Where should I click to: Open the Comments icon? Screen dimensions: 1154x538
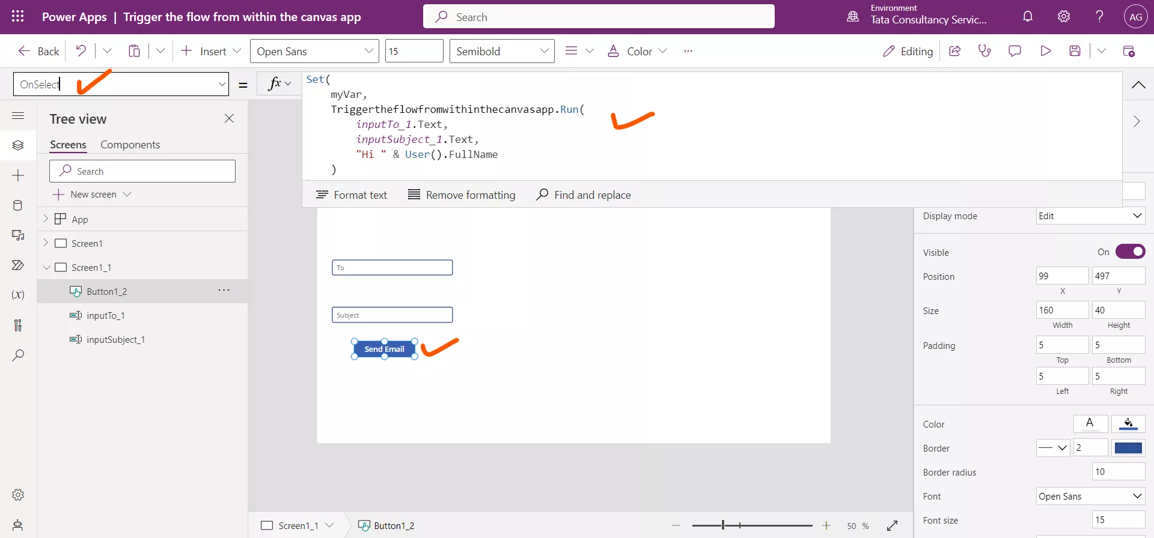pos(1015,51)
